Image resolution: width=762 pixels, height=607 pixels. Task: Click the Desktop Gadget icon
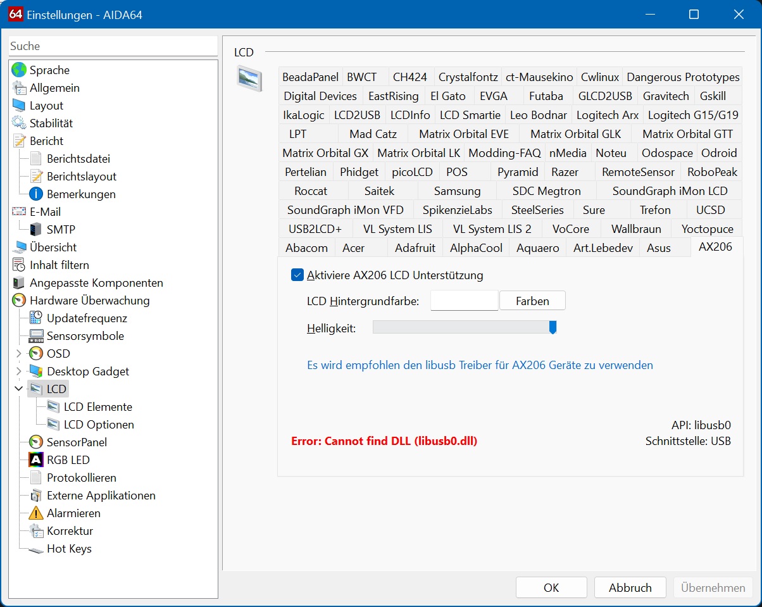(37, 372)
